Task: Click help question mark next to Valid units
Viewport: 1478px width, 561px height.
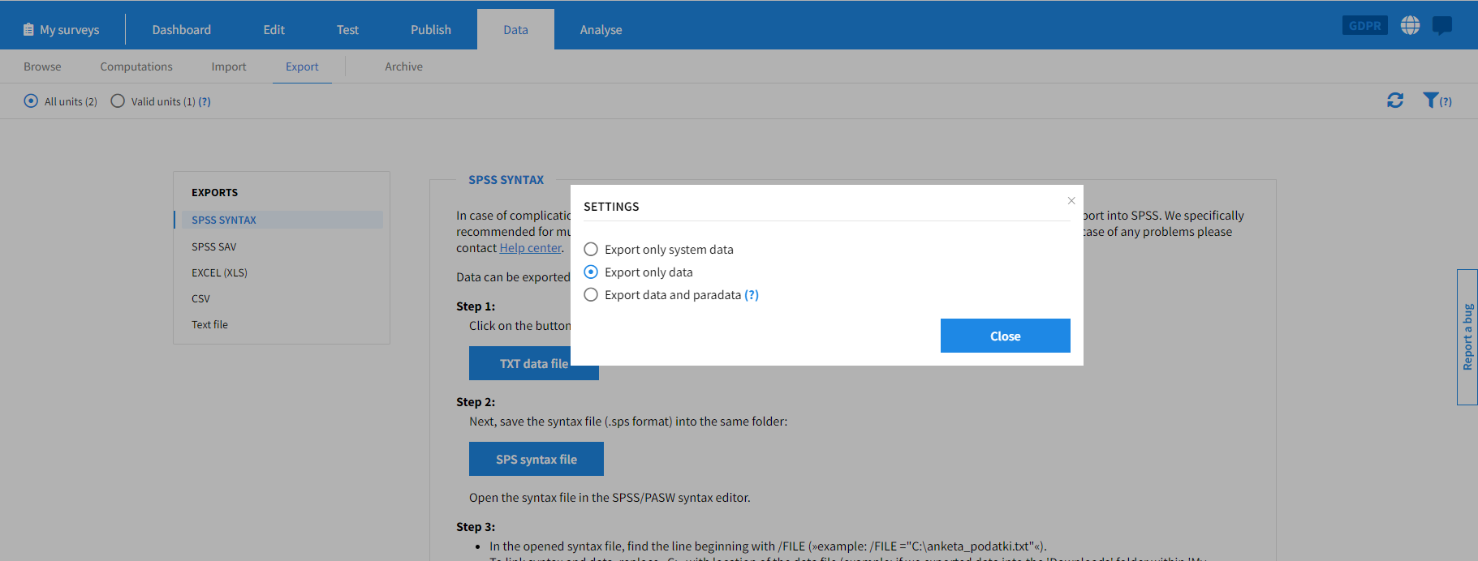Action: coord(205,101)
